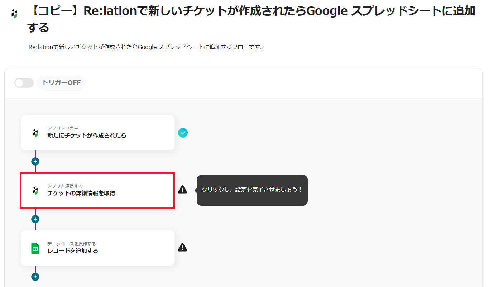
Task: Add a step below レコードを追加する
Action: [x=35, y=277]
